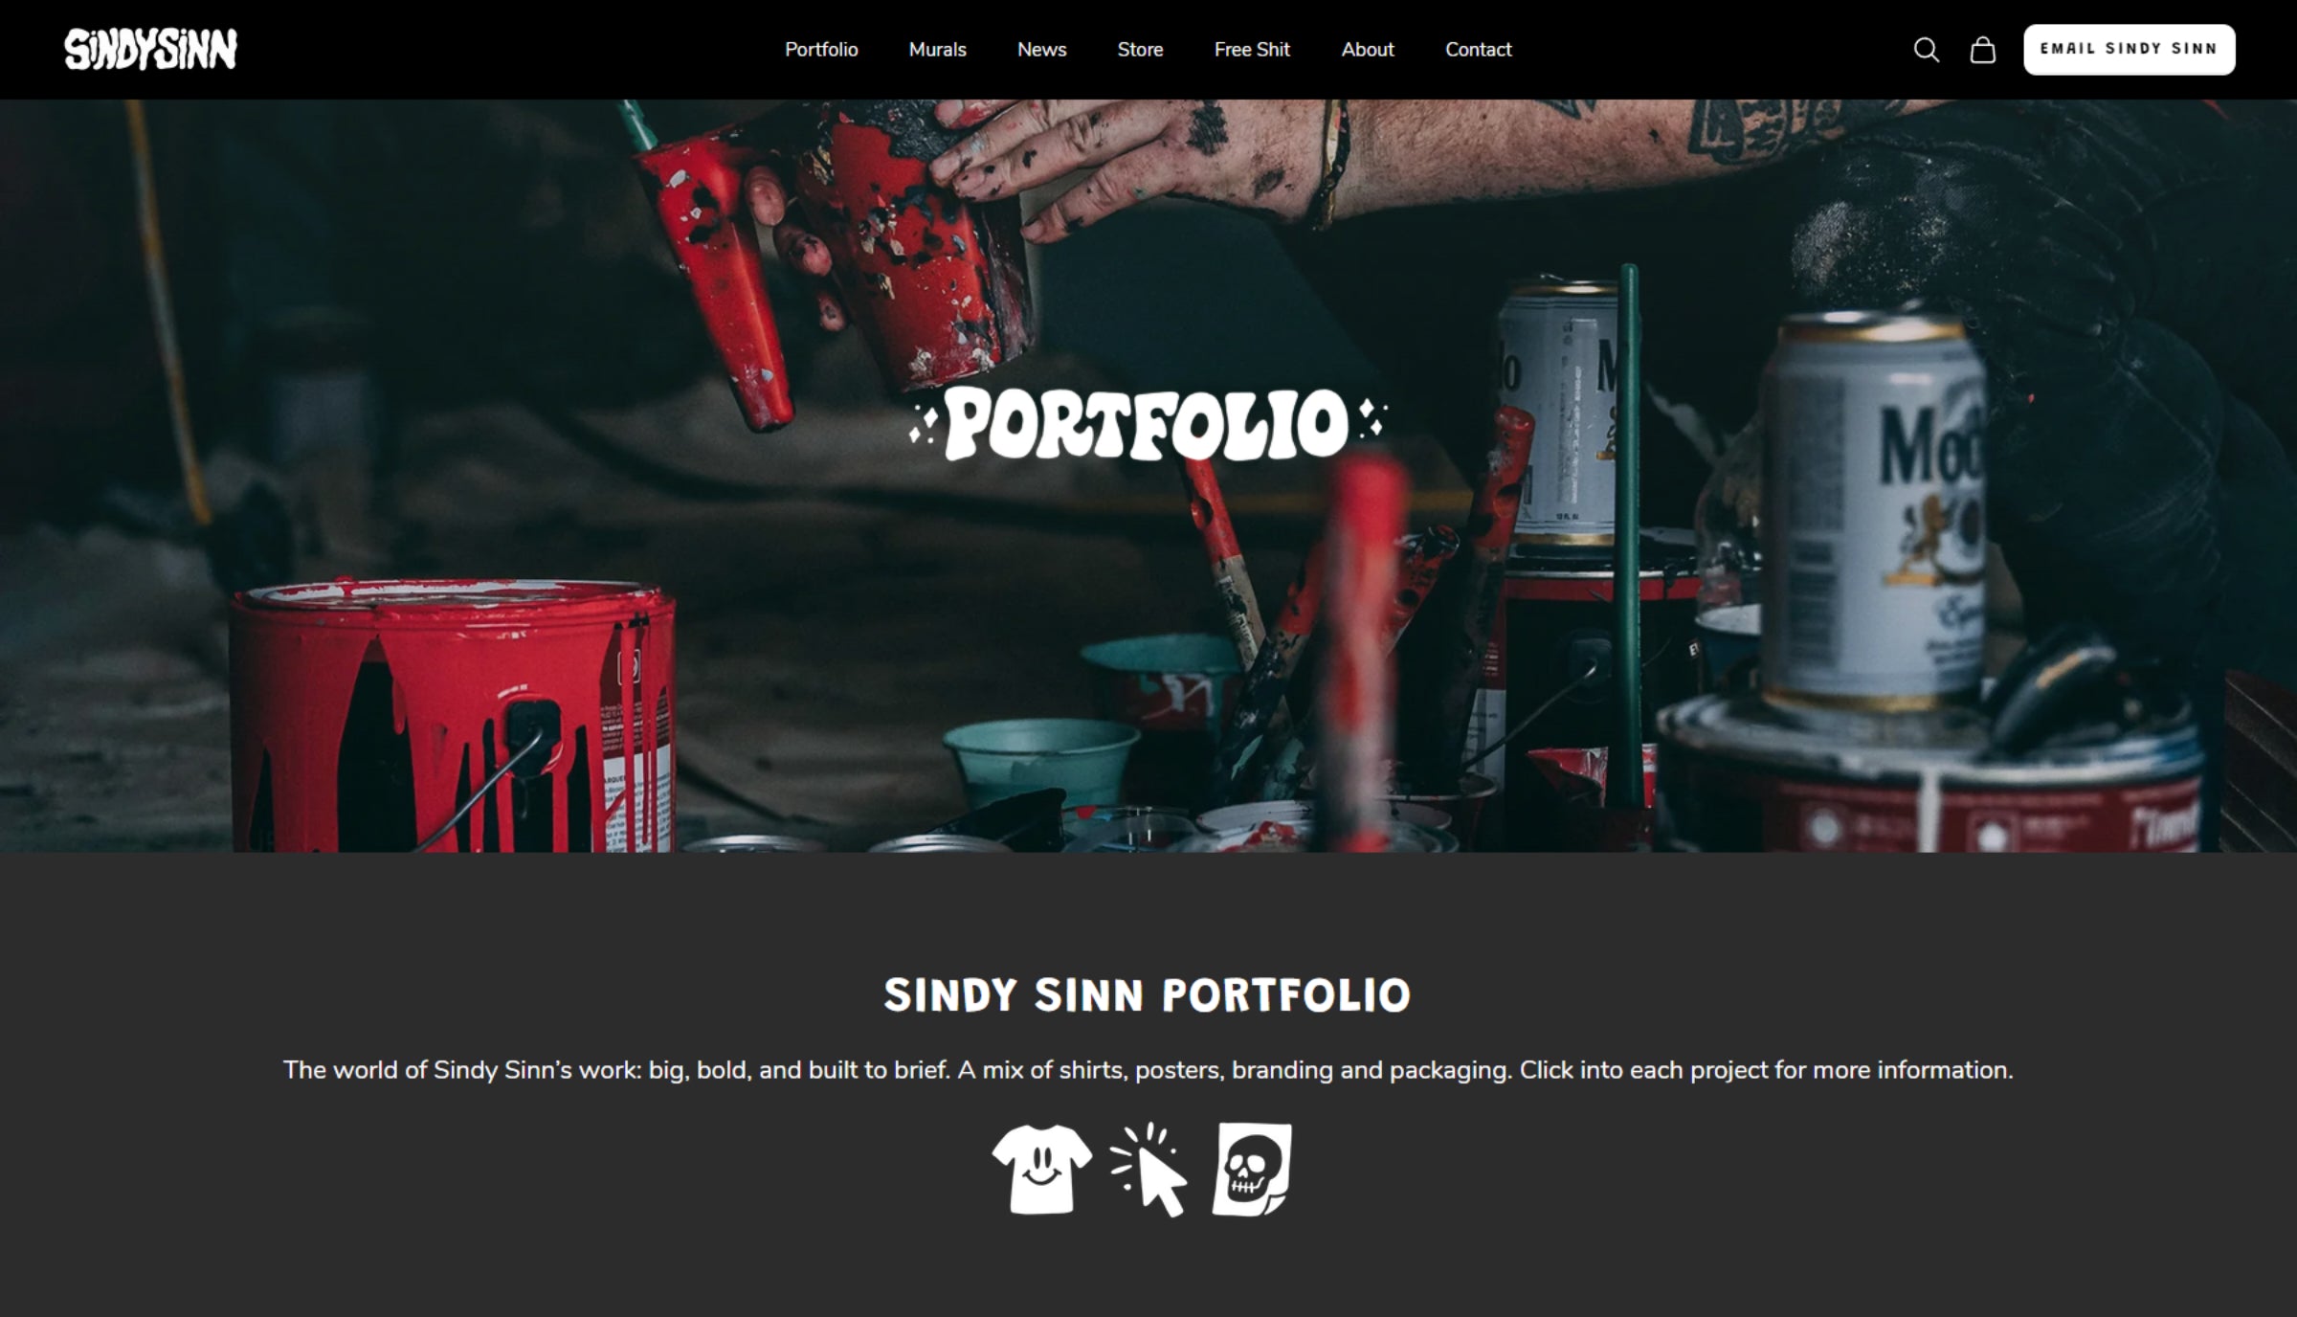Open the Portfolio menu item
Viewport: 2297px width, 1317px height.
click(821, 50)
